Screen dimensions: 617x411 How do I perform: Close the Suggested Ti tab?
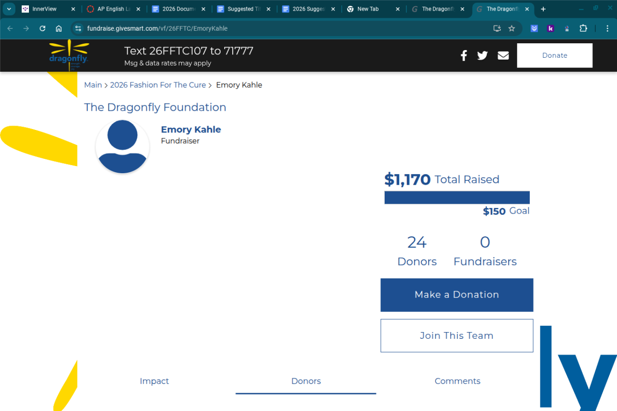click(268, 9)
